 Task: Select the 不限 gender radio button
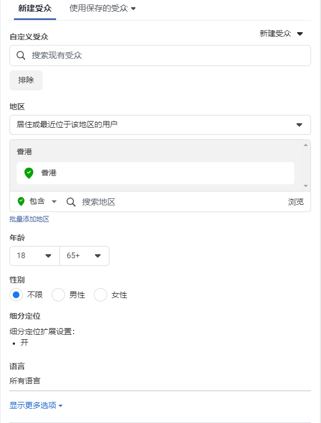click(x=16, y=295)
